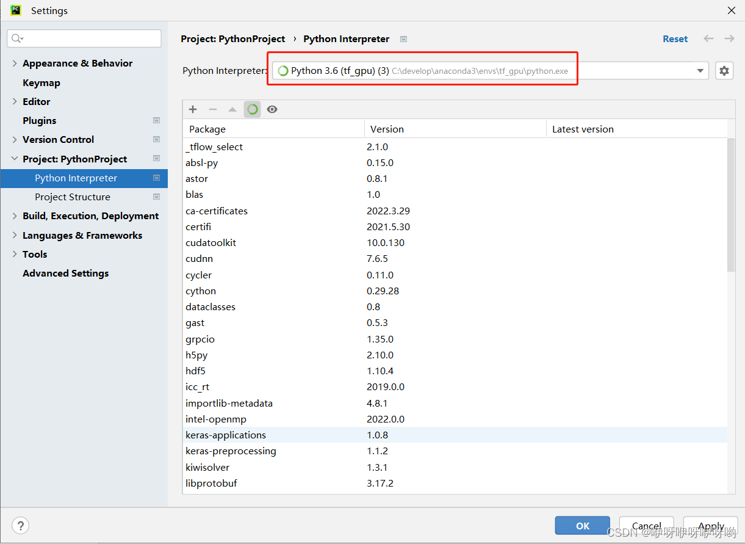This screenshot has height=544, width=745.
Task: Click the project-level icon beside Python Interpreter breadcrumb
Action: 403,39
